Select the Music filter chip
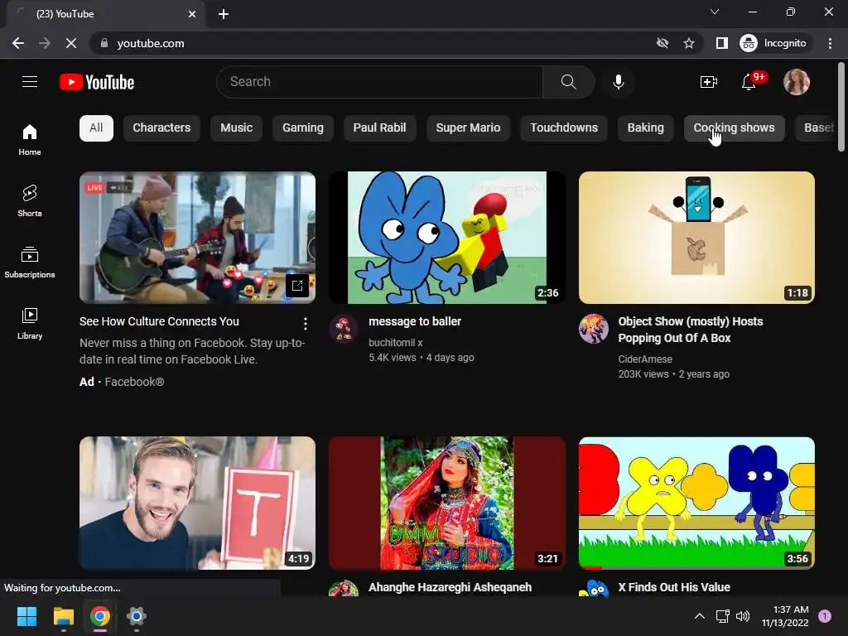Screen dimensions: 848x636 point(236,128)
